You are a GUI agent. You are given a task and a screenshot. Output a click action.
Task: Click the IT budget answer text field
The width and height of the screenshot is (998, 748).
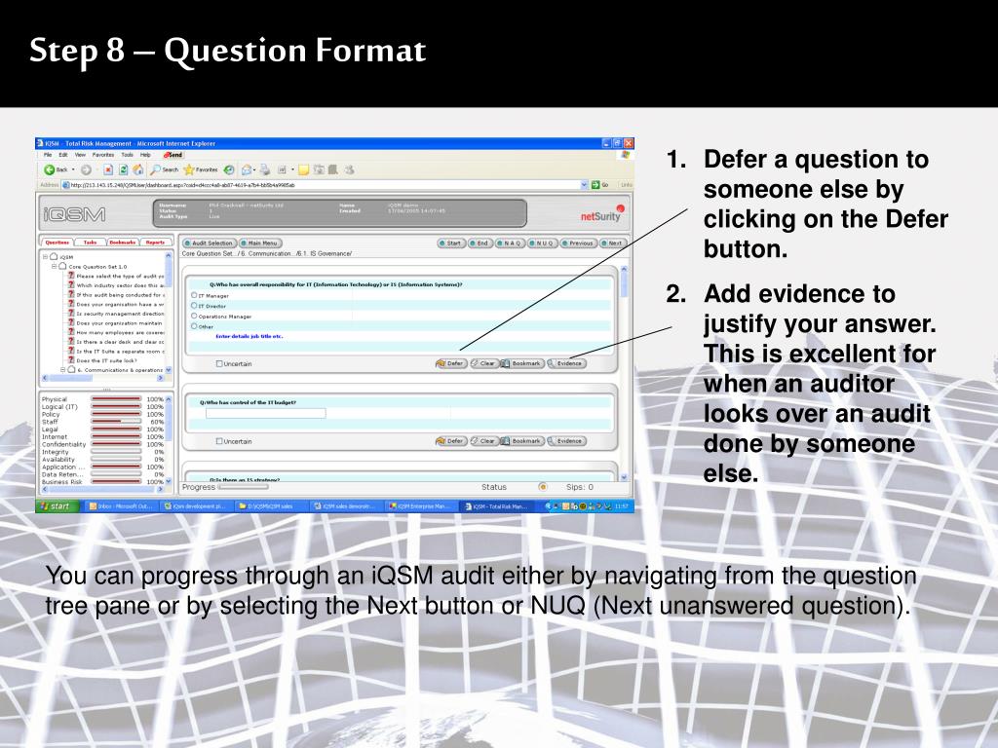(x=265, y=413)
